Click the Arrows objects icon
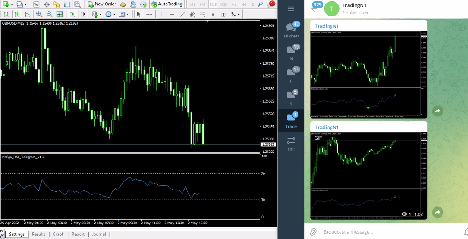The image size is (468, 239). [x=234, y=14]
